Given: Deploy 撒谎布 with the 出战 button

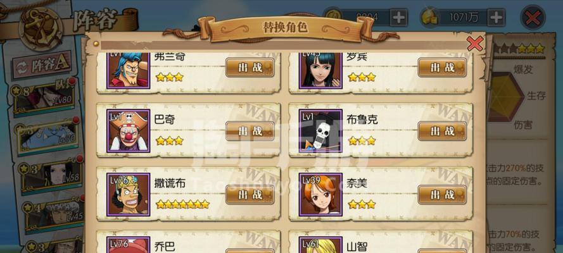Looking at the screenshot, I should 250,195.
